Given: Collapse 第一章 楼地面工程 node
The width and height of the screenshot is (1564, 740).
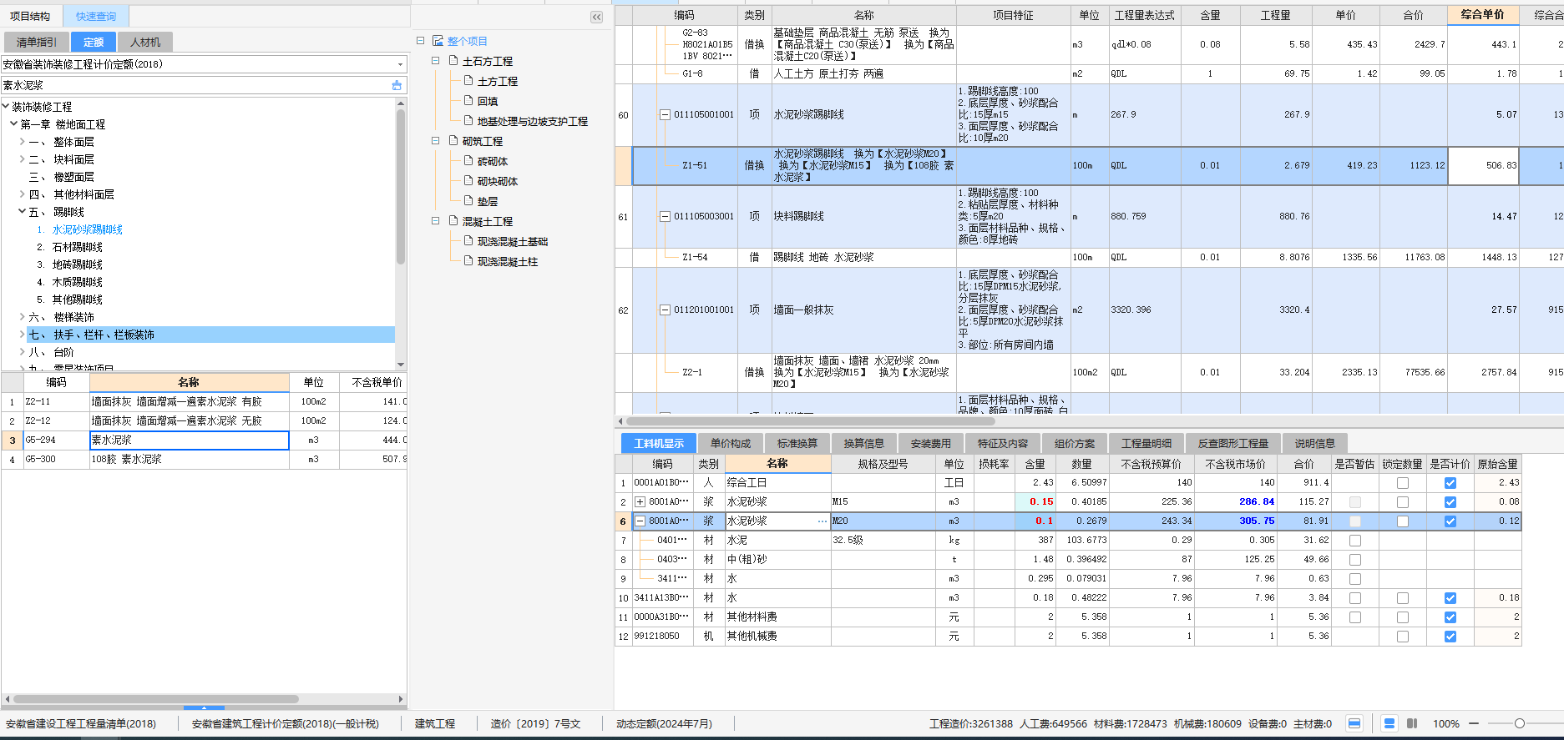Looking at the screenshot, I should point(13,124).
